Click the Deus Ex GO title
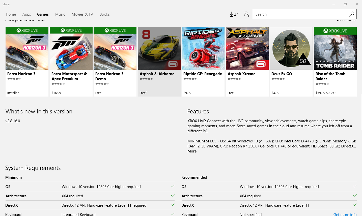Viewport: 362px width, 216px height. pos(282,74)
